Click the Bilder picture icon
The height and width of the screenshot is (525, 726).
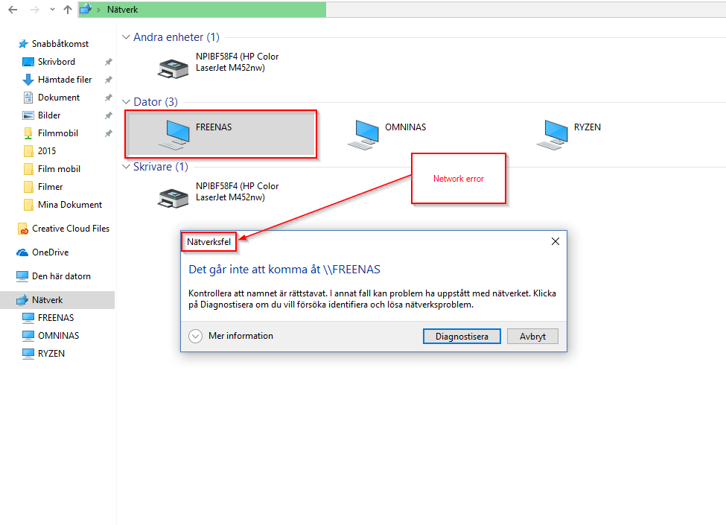(28, 115)
